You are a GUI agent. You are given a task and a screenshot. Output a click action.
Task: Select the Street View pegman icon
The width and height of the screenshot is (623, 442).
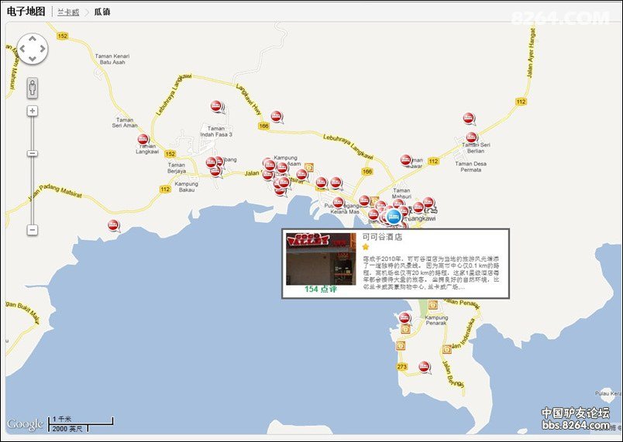click(x=33, y=87)
